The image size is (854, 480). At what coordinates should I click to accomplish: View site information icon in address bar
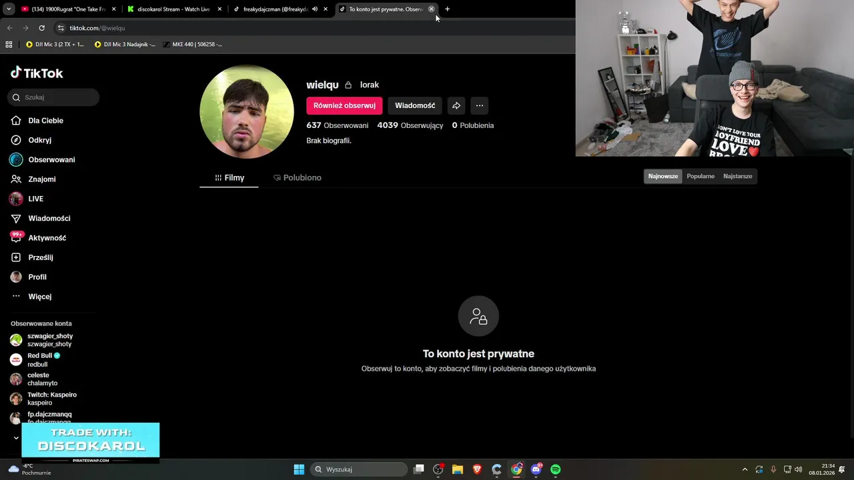(x=61, y=28)
